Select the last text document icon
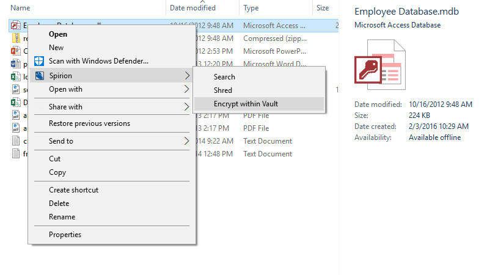Screen dimensions: 498x275 tap(16, 154)
